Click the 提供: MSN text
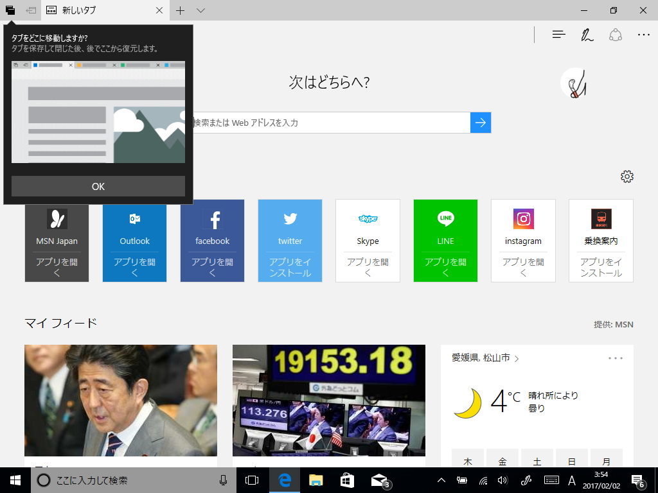Image resolution: width=658 pixels, height=493 pixels. click(x=614, y=324)
